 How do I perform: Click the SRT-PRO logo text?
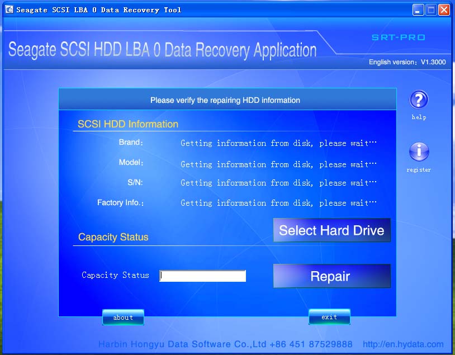tap(399, 37)
